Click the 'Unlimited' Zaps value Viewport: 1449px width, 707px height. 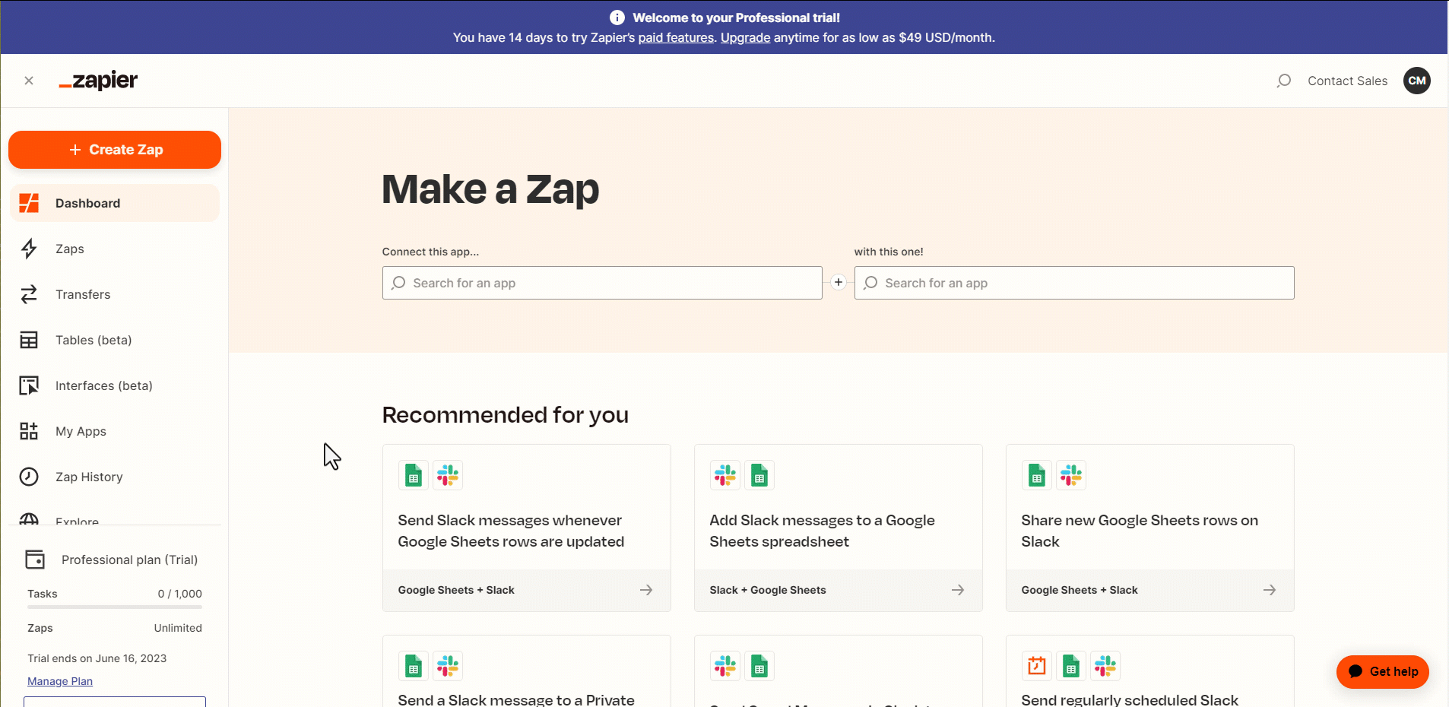178,628
